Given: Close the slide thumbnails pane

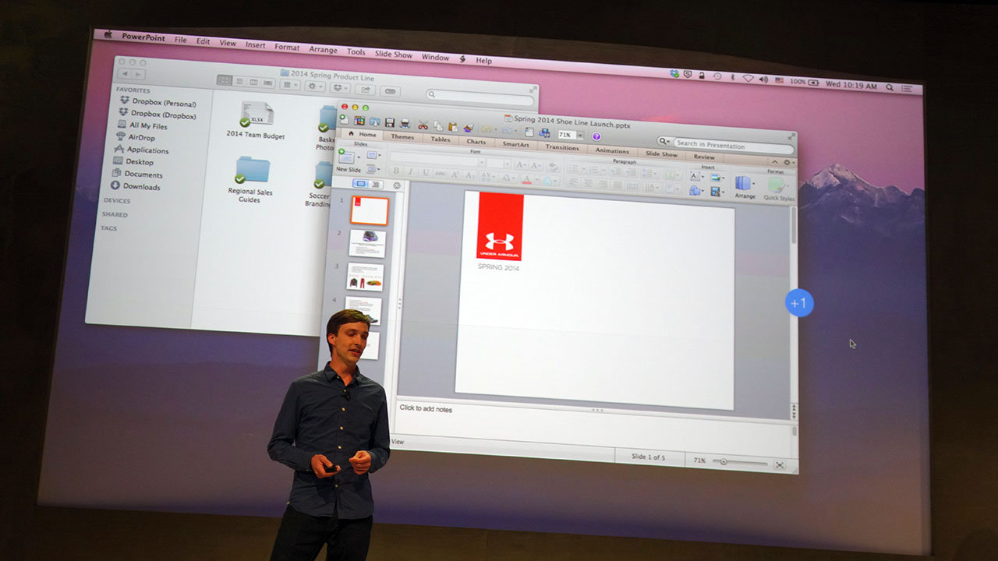Looking at the screenshot, I should coord(397,185).
